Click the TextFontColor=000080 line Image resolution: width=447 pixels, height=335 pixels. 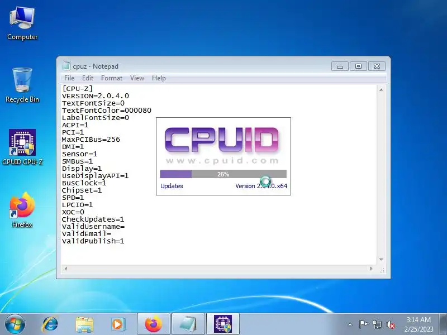click(x=107, y=111)
